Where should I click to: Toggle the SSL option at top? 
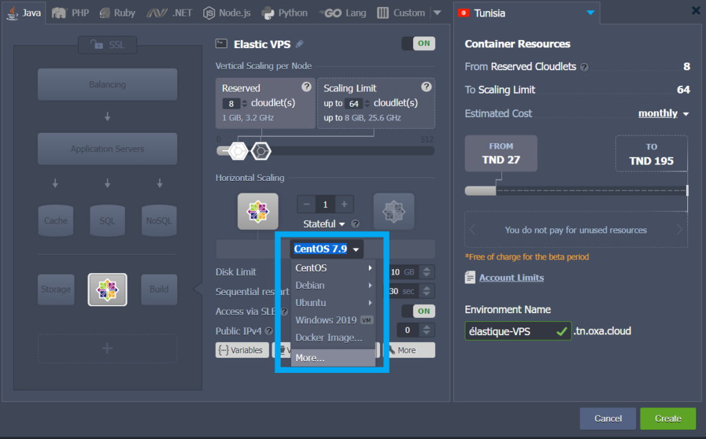[x=107, y=45]
